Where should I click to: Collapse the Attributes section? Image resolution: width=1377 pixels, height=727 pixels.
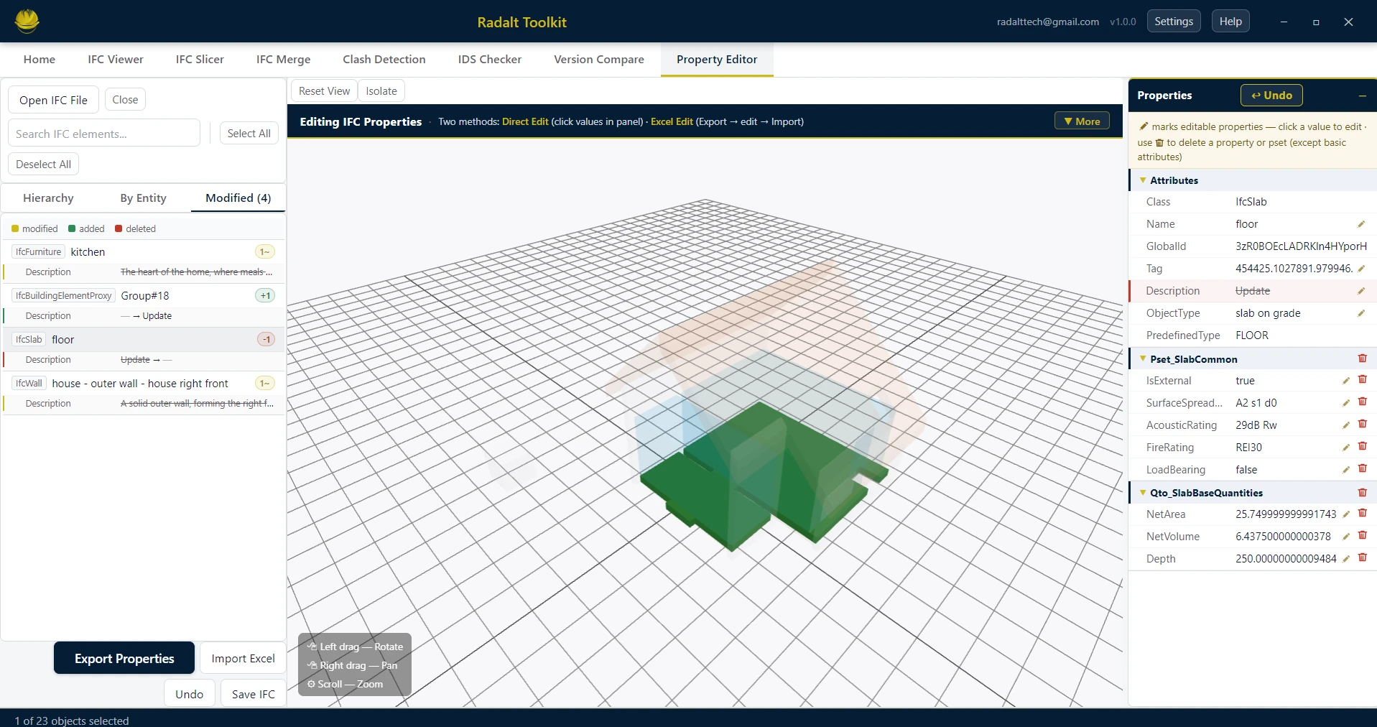point(1144,180)
